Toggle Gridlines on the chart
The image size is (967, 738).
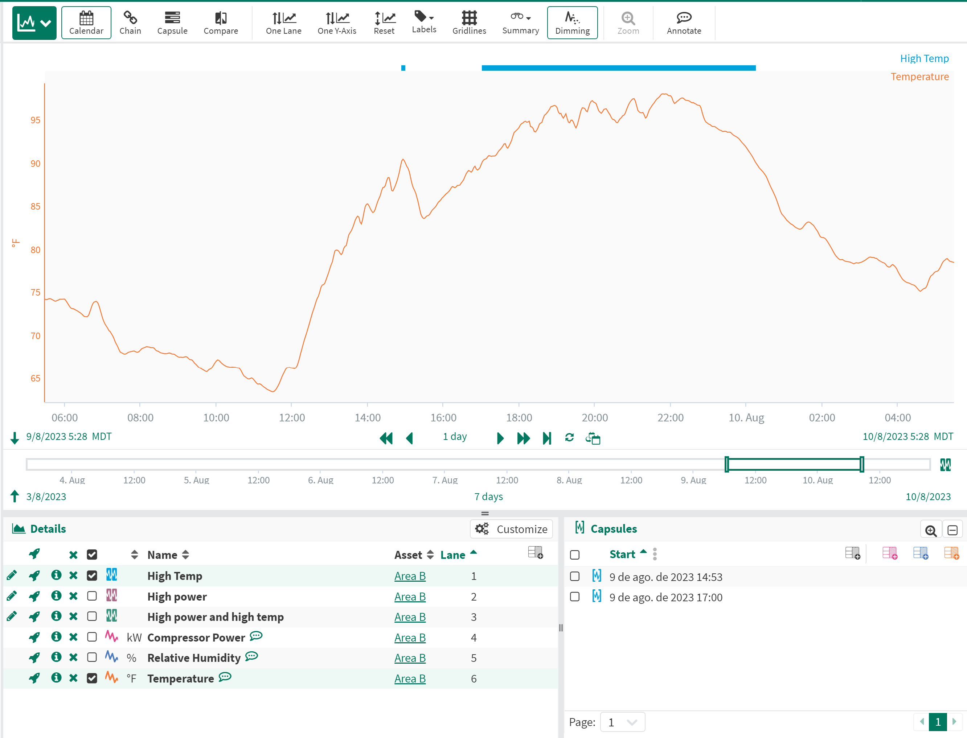click(x=469, y=23)
